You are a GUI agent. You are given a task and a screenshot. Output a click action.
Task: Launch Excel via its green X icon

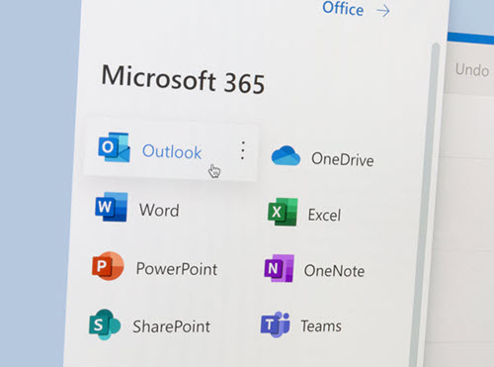click(x=283, y=212)
